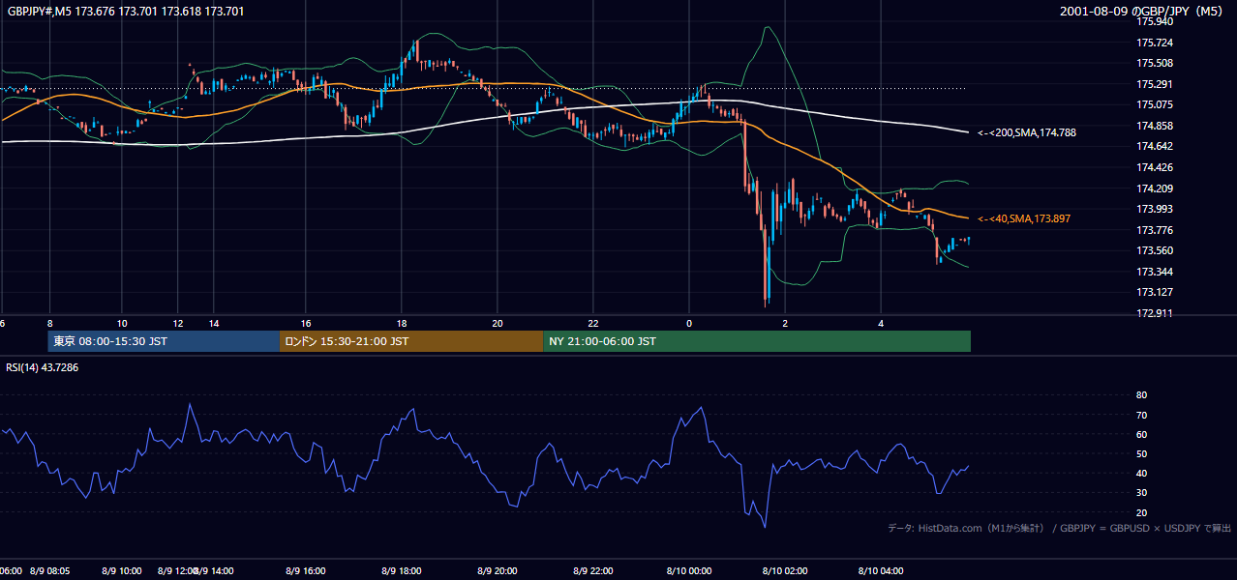Screen dimensions: 1237x580
Task: Click RSI scale value 20
Action: 1142,512
